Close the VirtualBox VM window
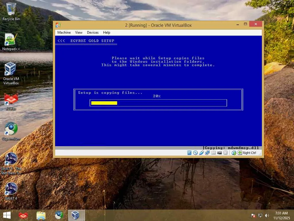Viewport: 294px width, 221px height. coord(256,24)
